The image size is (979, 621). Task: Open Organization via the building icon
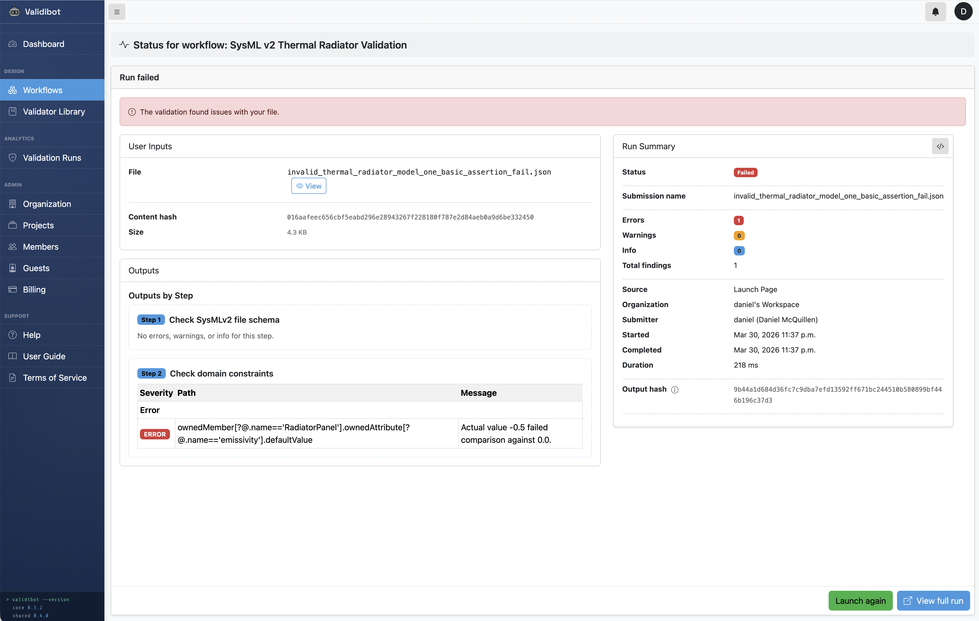tap(12, 204)
